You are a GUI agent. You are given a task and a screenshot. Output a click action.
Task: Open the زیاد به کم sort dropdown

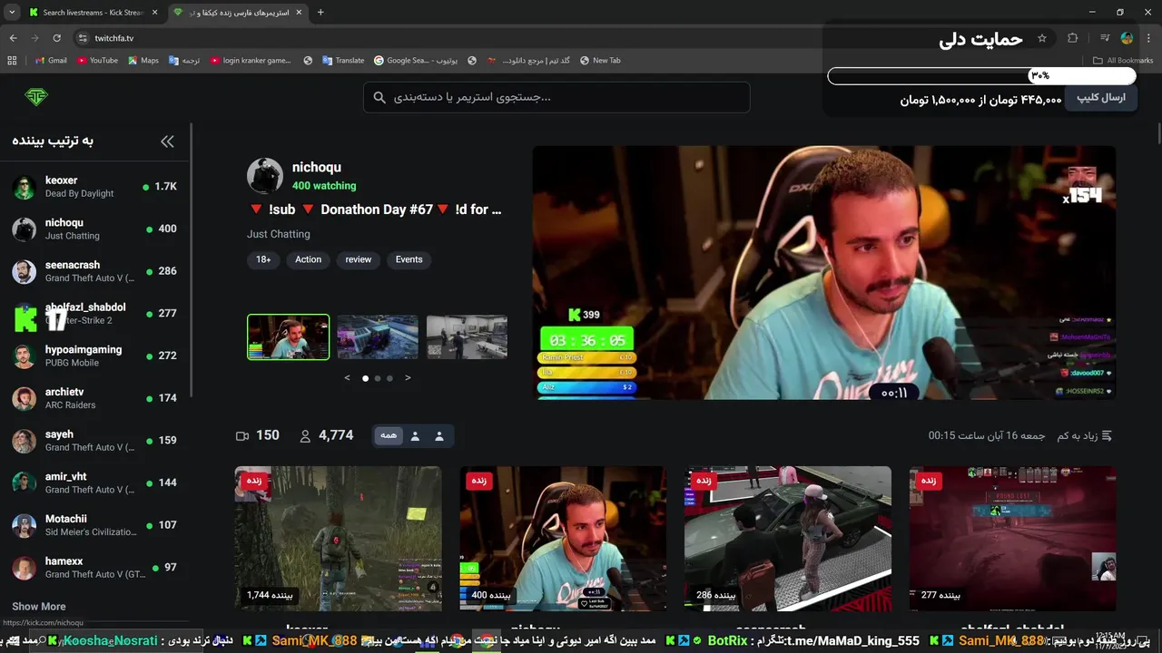click(x=1085, y=436)
